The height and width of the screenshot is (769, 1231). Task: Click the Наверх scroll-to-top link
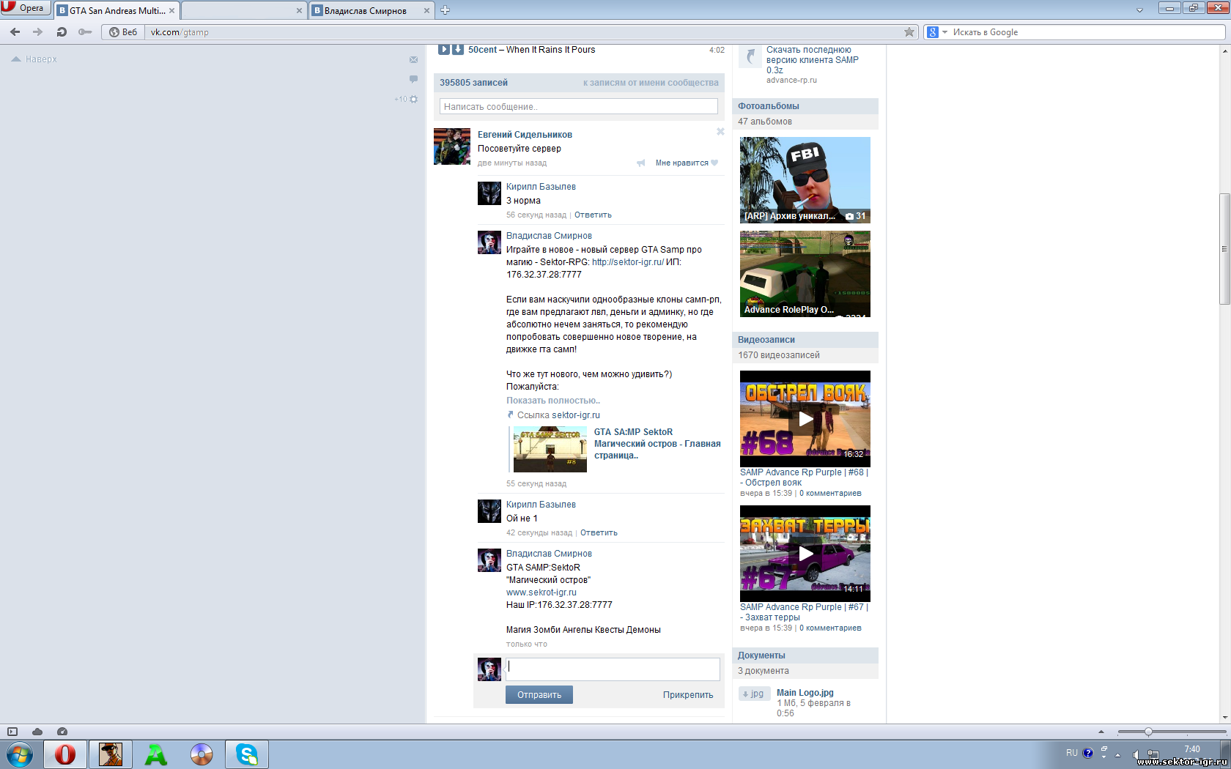tap(34, 59)
